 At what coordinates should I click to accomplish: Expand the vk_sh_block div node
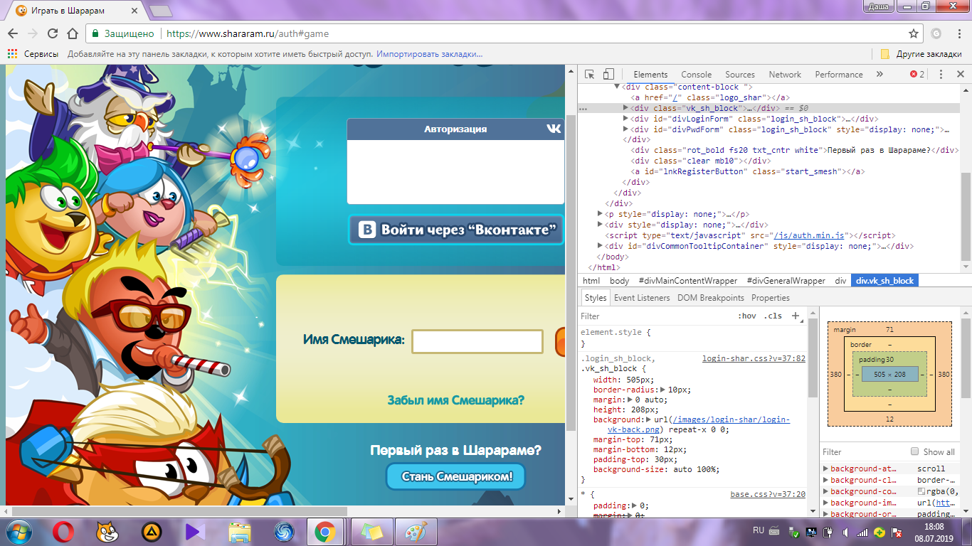625,108
